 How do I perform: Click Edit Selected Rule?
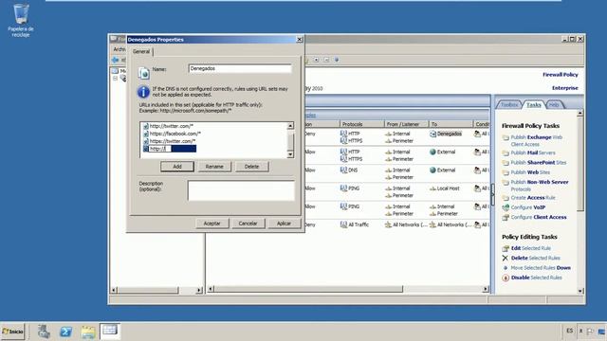[x=531, y=248]
